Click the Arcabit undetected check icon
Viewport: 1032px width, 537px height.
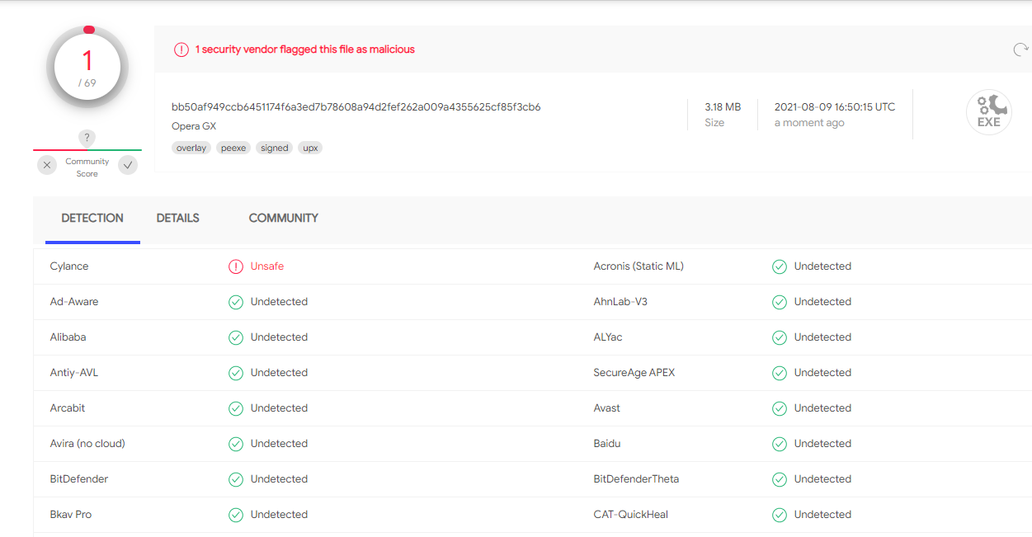pyautogui.click(x=236, y=408)
